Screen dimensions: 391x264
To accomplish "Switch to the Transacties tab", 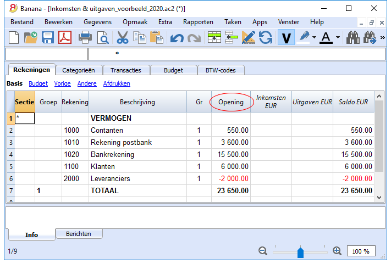I will coord(126,70).
